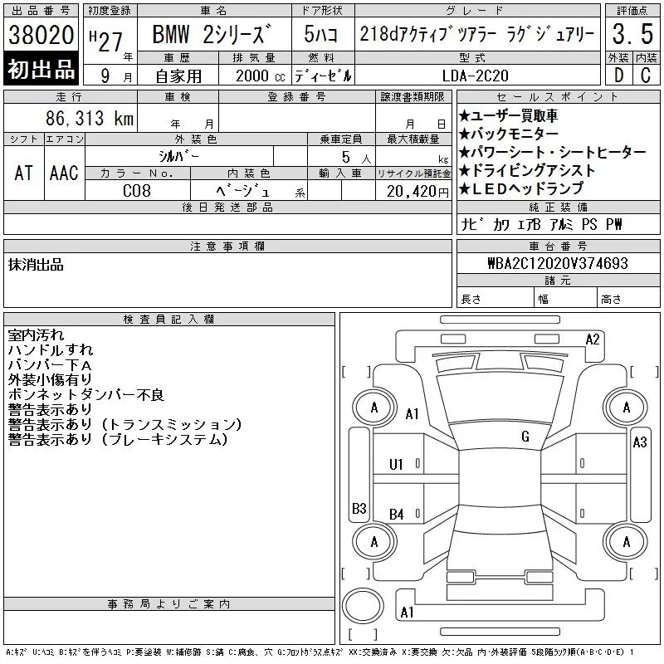Select the car name BMW 2シリーズ
This screenshot has height=664, width=664.
(212, 34)
